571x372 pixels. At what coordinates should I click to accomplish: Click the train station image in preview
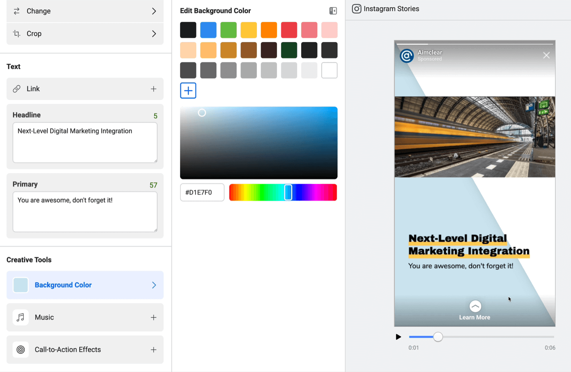[x=475, y=137]
